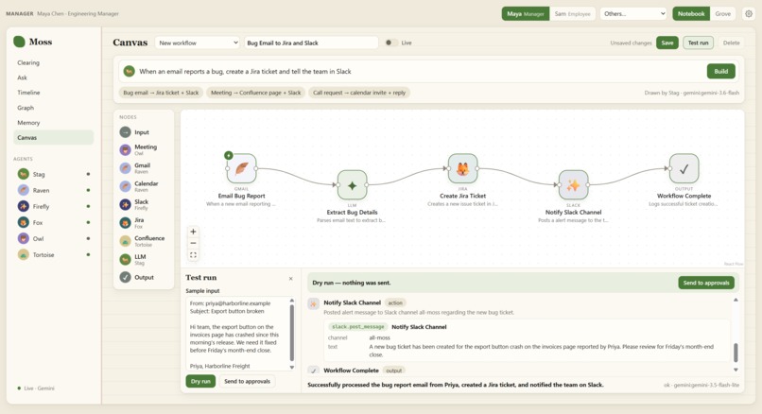Click the workflow prompt description field
Viewport: 762px width, 414px height.
click(x=421, y=72)
